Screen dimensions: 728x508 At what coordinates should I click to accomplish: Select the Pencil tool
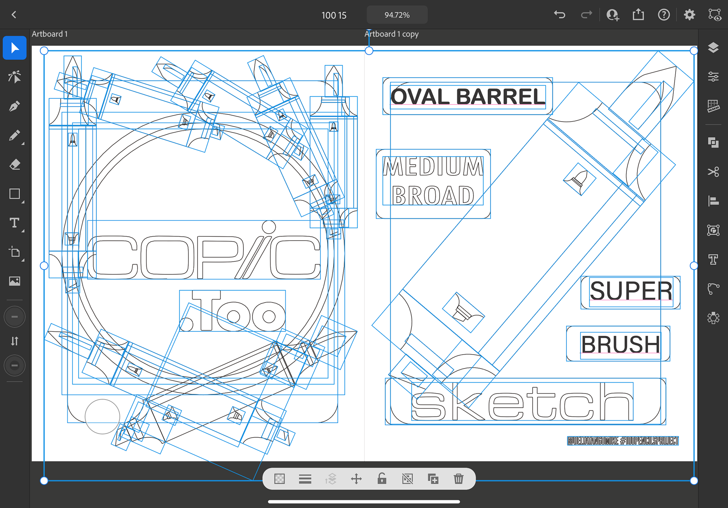pos(14,136)
